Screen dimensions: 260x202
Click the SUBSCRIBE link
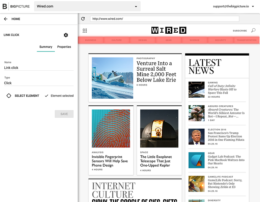240,31
